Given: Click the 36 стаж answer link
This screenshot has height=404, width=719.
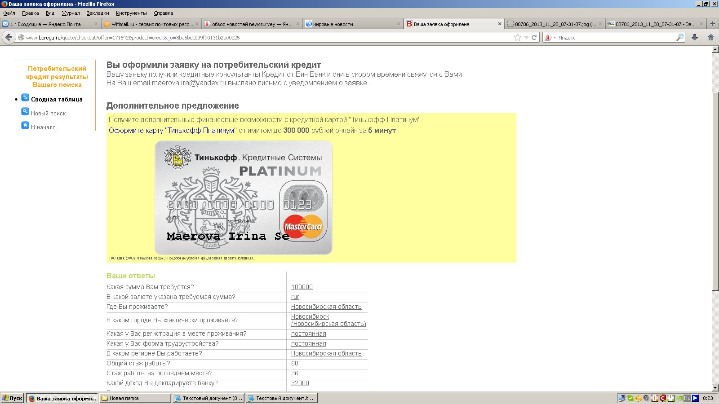Looking at the screenshot, I should pyautogui.click(x=295, y=373).
